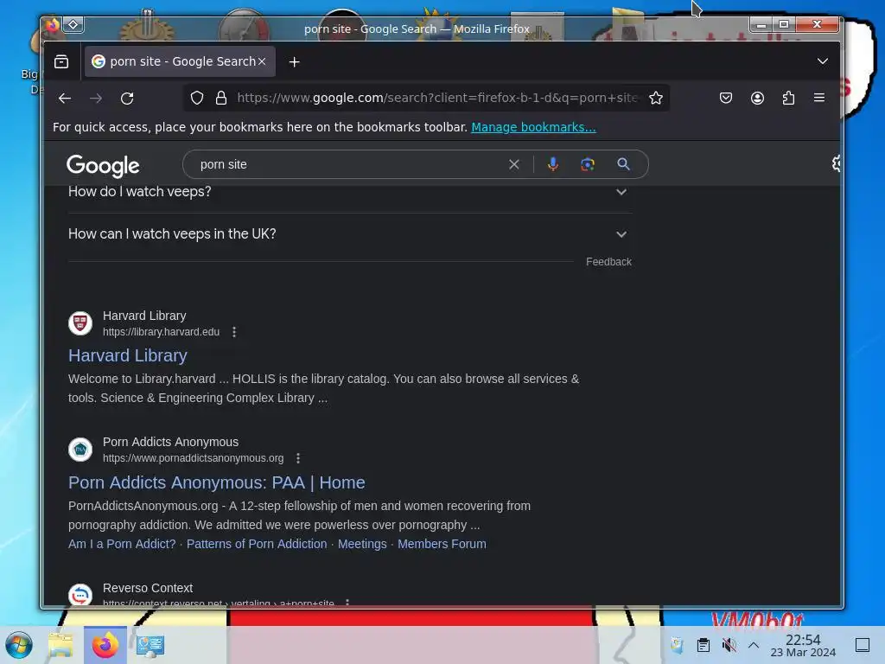Send Feedback on people also ask
The height and width of the screenshot is (664, 885).
[x=608, y=262]
